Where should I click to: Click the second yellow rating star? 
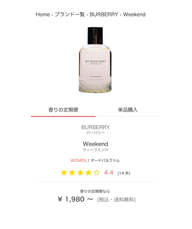point(72,173)
